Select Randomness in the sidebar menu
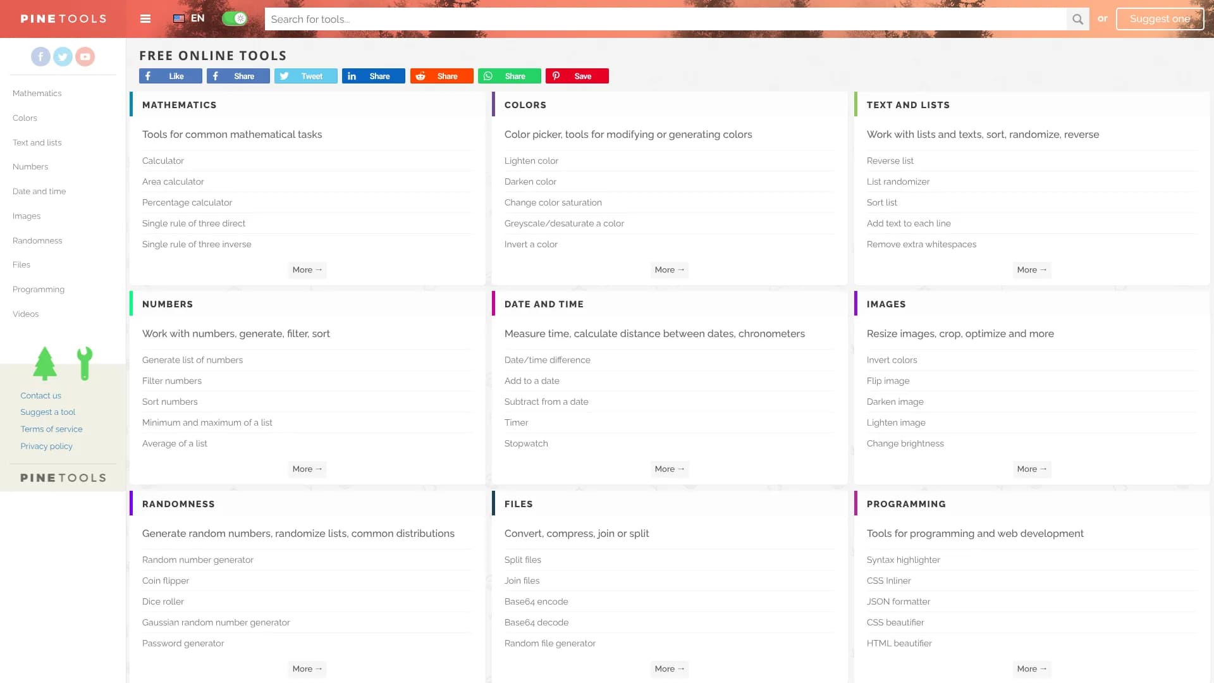This screenshot has width=1214, height=683. 37,240
